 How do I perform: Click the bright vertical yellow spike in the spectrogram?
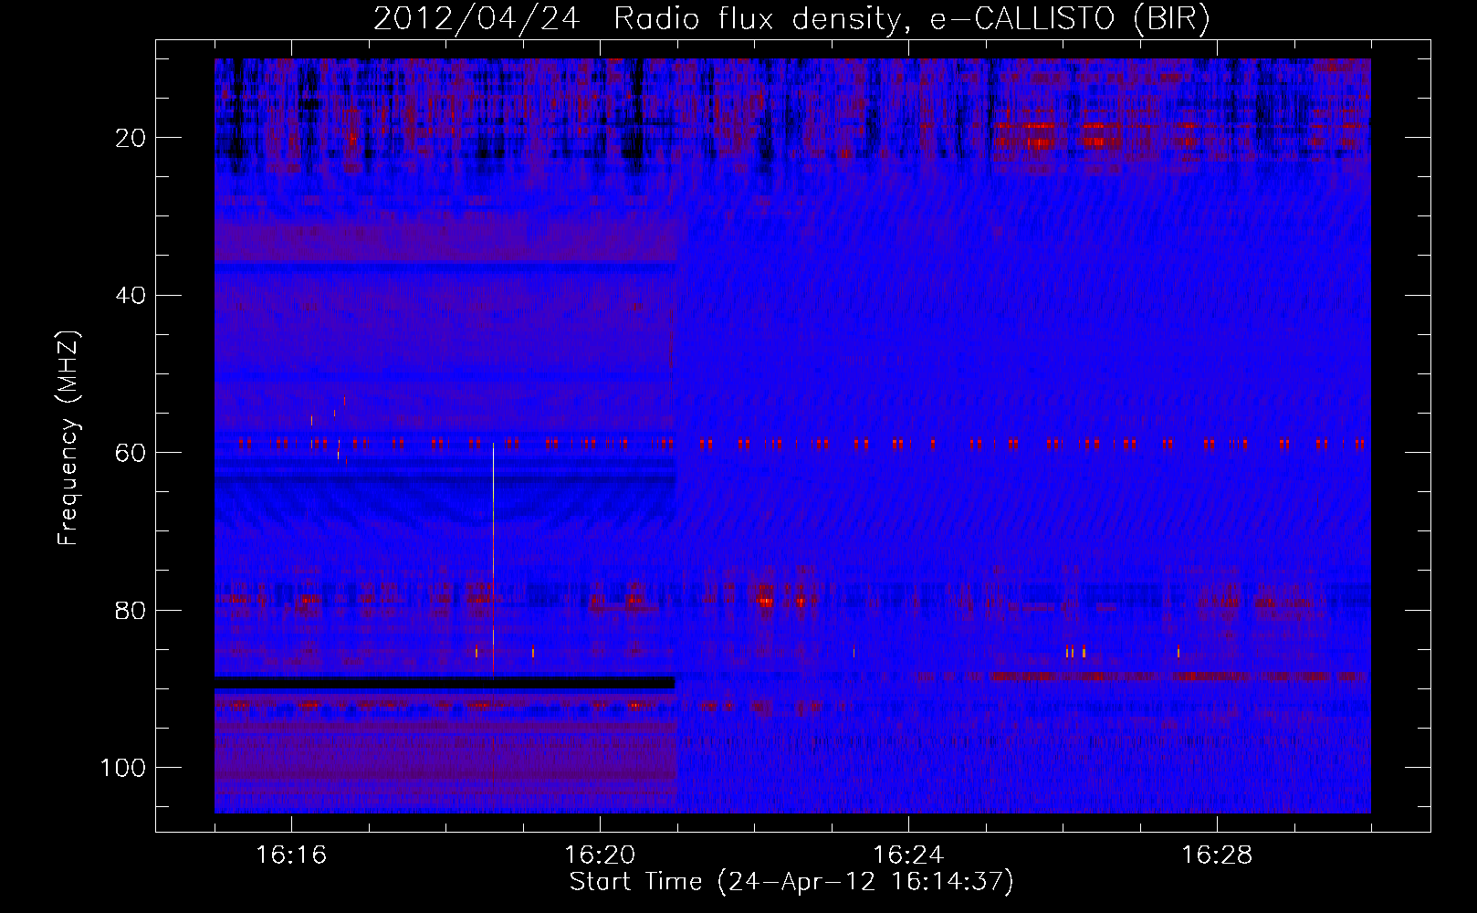493,561
